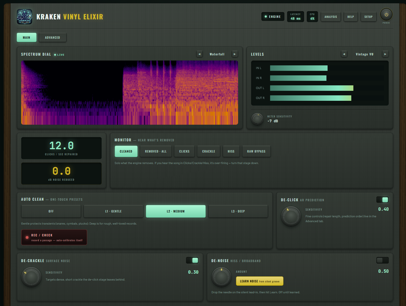The height and width of the screenshot is (306, 406).
Task: Click the waterfall spectrum display
Action: [129, 93]
